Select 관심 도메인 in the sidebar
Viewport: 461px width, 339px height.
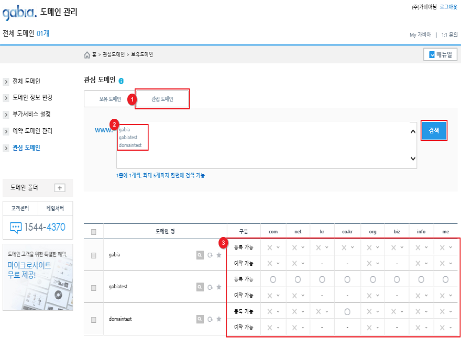(26, 148)
